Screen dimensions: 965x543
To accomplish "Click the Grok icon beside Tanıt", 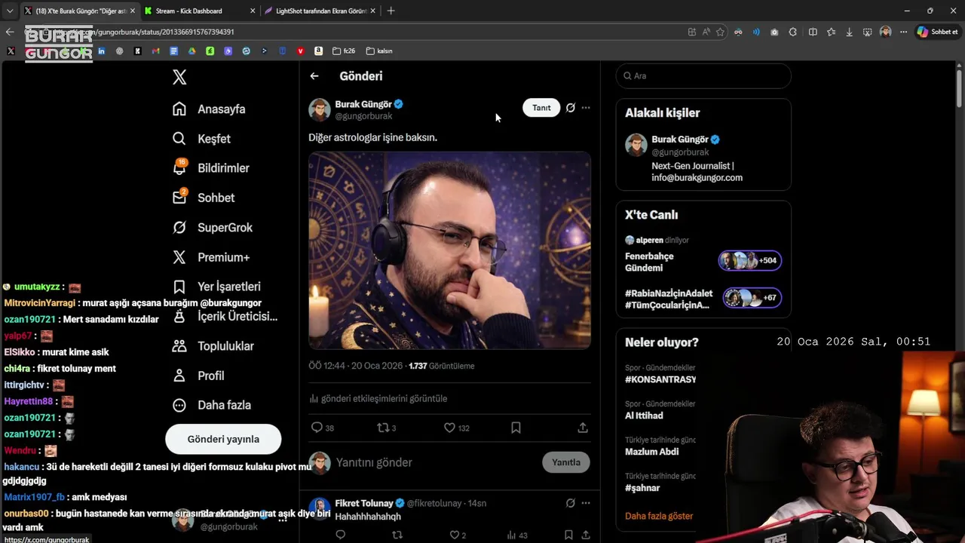I will point(571,108).
